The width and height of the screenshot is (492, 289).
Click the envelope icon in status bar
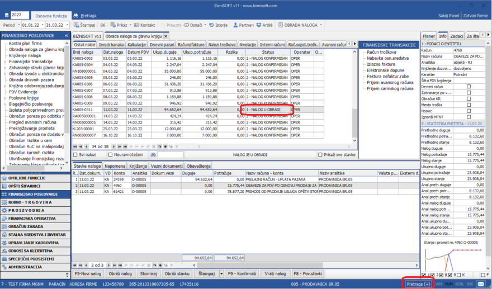click(x=480, y=285)
